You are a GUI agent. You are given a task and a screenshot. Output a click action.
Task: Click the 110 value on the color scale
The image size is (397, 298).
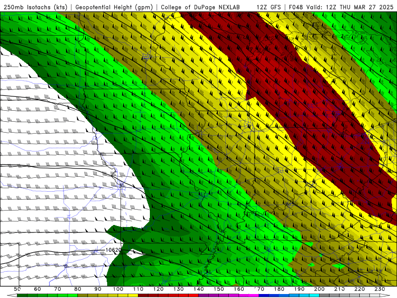point(138,289)
